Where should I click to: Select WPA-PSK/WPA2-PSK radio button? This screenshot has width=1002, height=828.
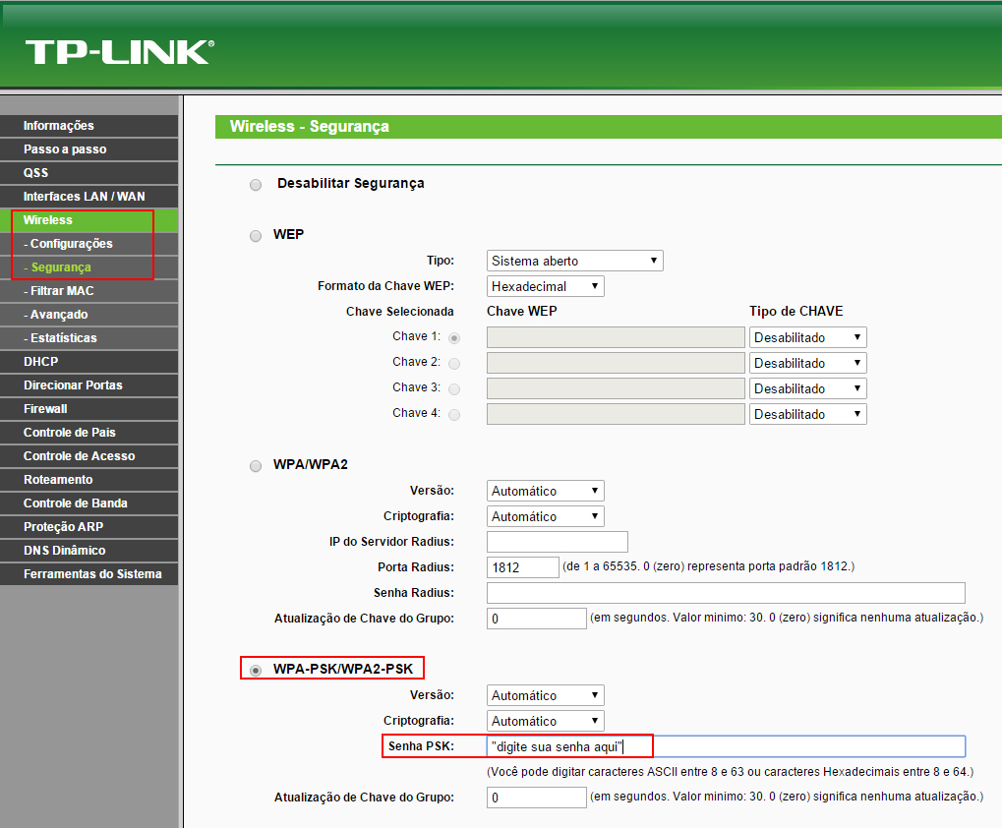click(x=256, y=671)
